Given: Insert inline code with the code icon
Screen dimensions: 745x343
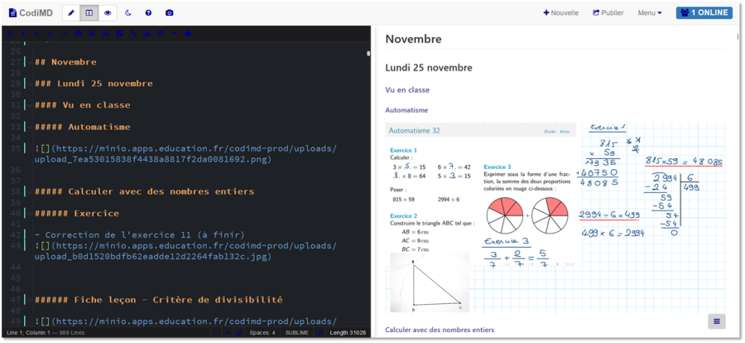Looking at the screenshot, I should point(64,34).
